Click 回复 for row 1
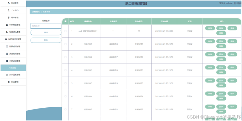 click(221, 28)
